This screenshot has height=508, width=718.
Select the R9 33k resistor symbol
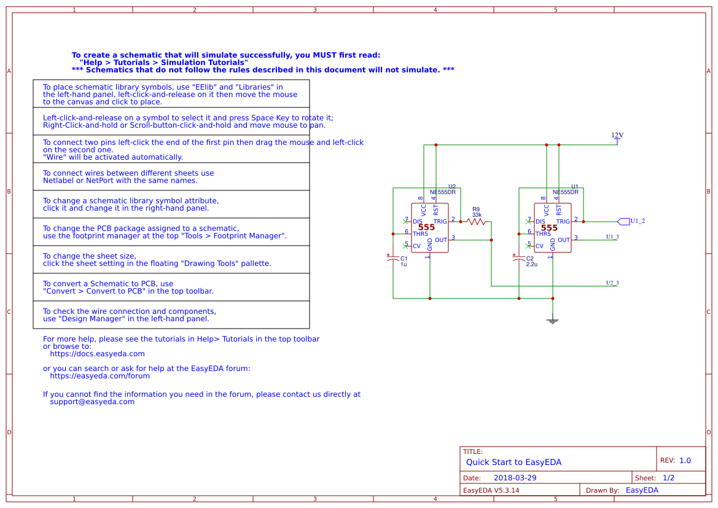click(x=476, y=222)
